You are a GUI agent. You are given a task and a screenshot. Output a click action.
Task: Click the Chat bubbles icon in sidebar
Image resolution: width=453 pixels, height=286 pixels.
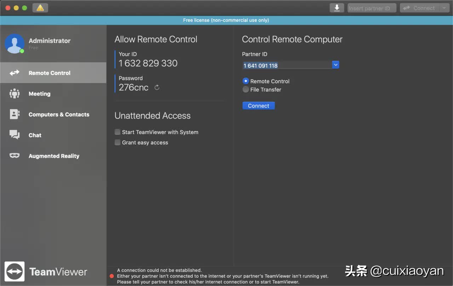click(x=15, y=135)
